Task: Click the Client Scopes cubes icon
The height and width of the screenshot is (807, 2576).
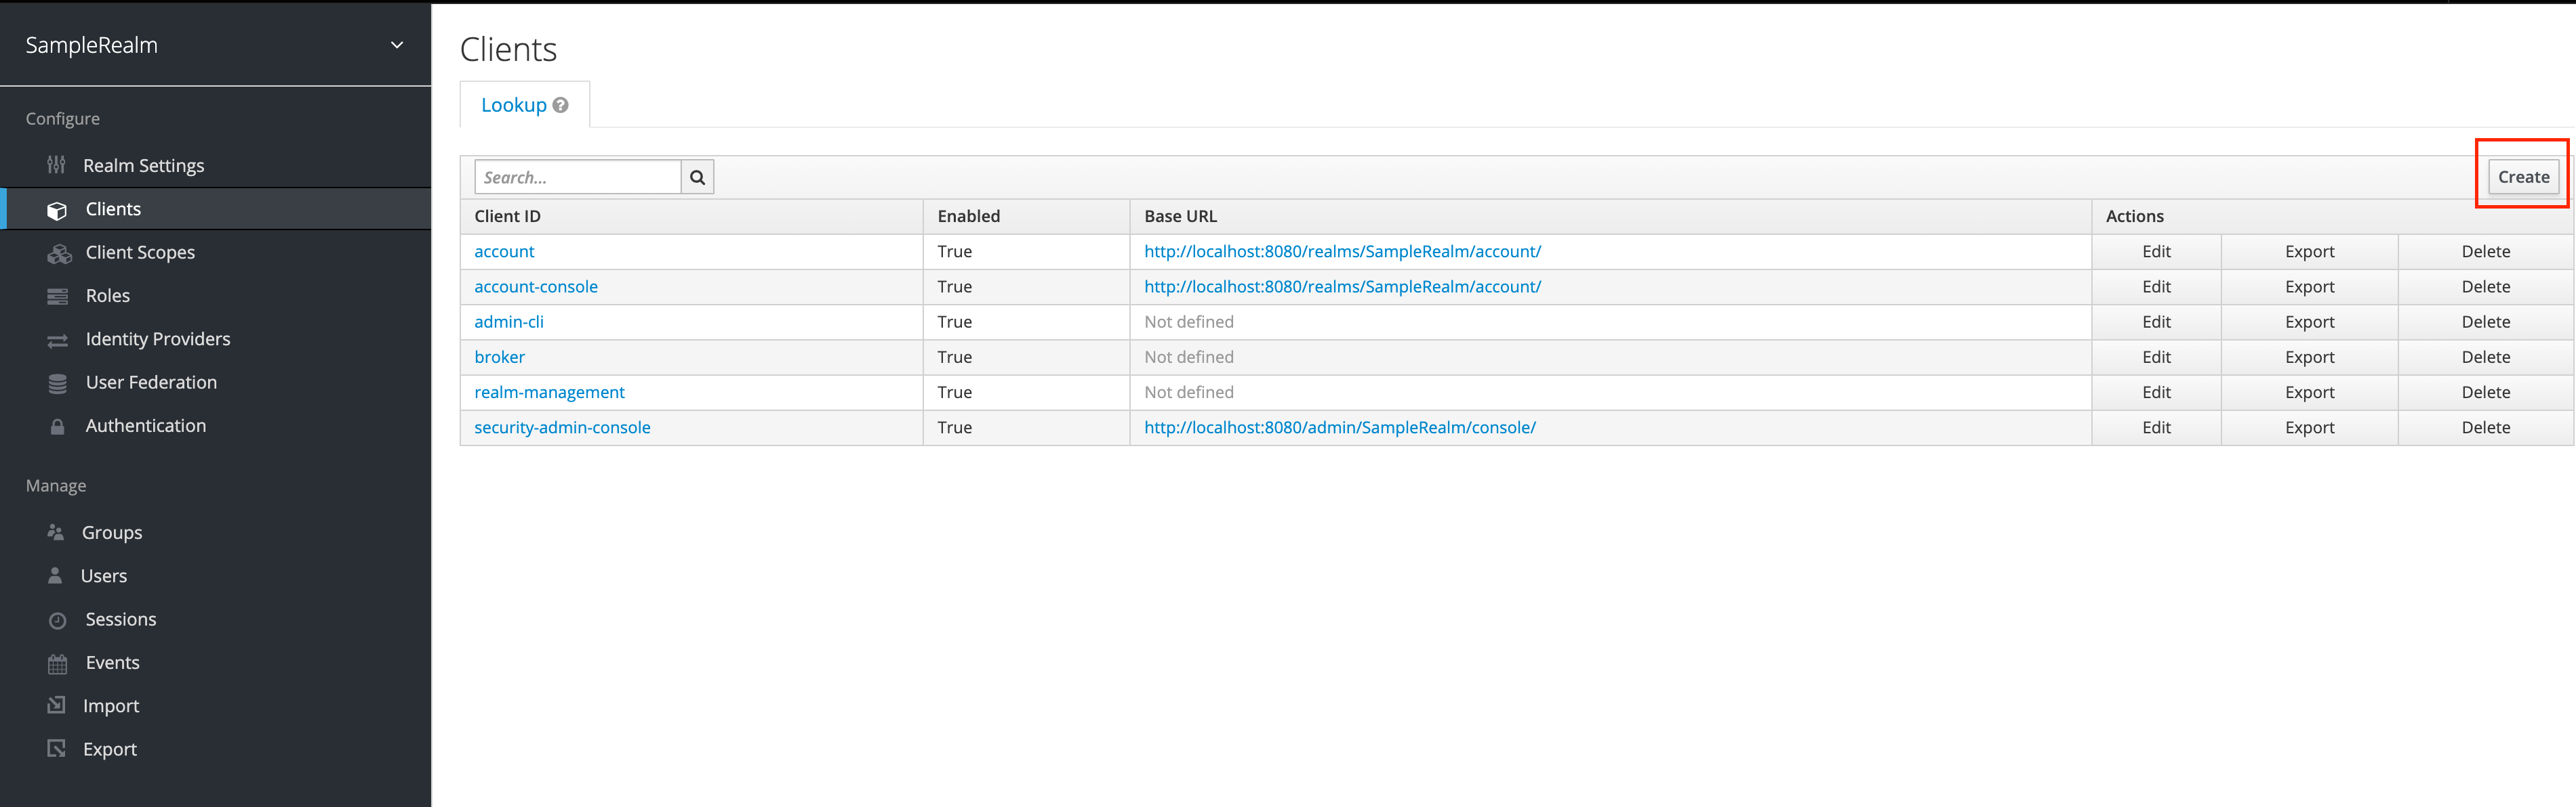Action: [59, 254]
